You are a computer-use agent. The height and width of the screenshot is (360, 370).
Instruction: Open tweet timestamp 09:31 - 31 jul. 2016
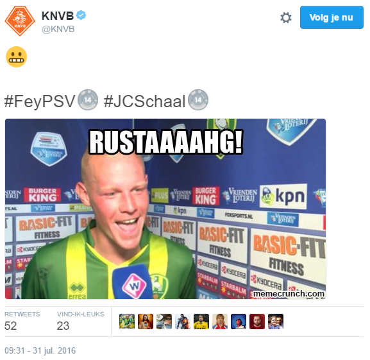[x=40, y=350]
